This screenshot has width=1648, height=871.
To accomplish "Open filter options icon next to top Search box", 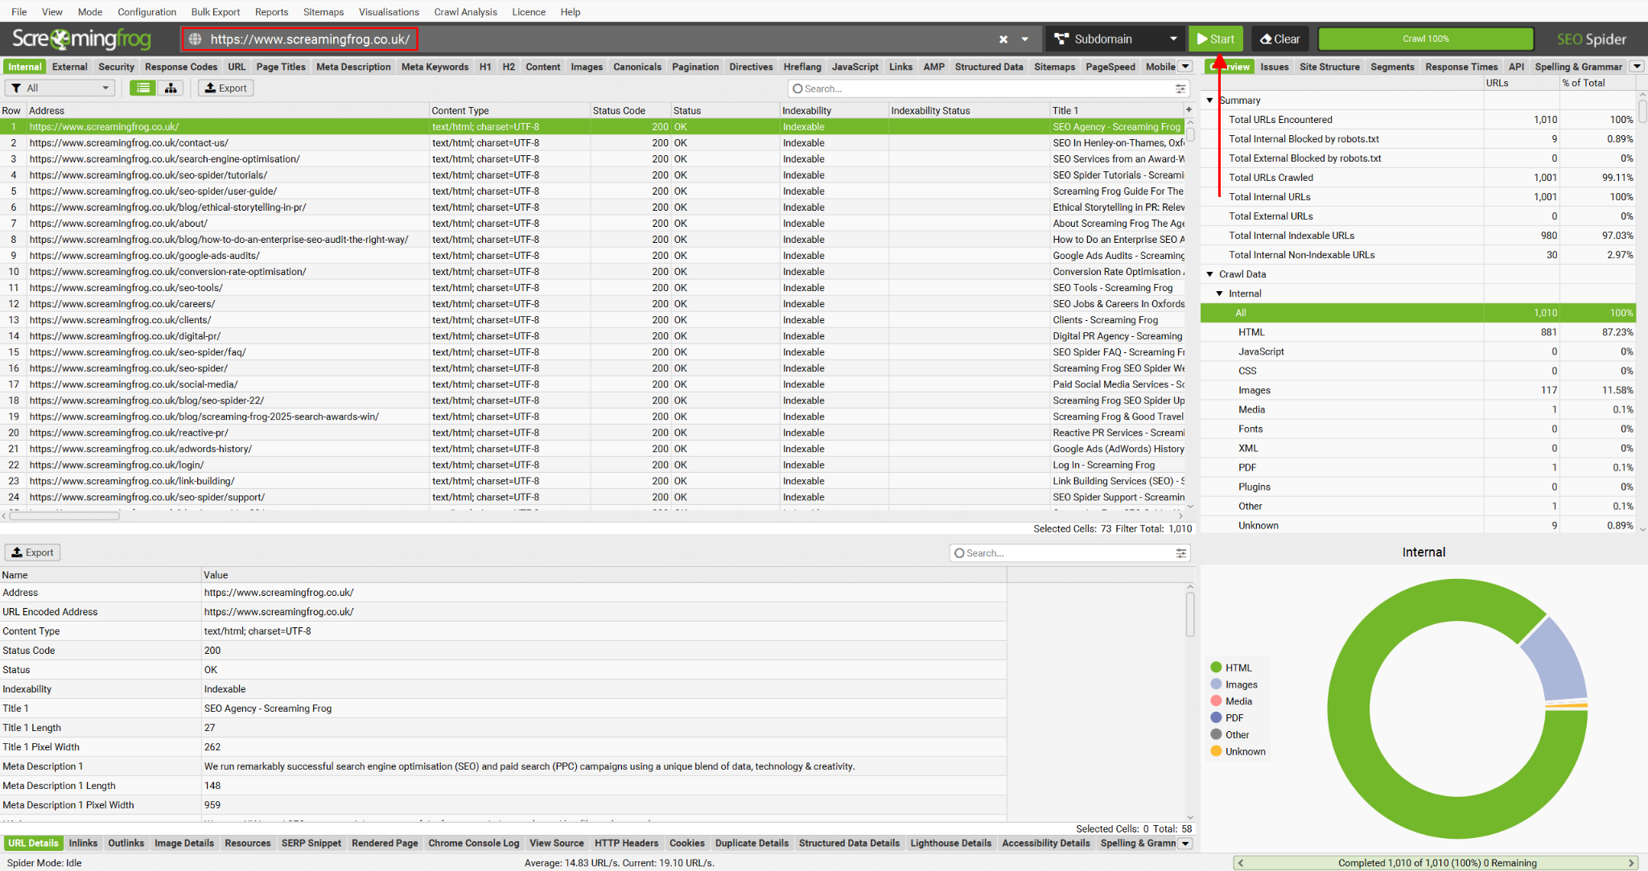I will [1181, 88].
